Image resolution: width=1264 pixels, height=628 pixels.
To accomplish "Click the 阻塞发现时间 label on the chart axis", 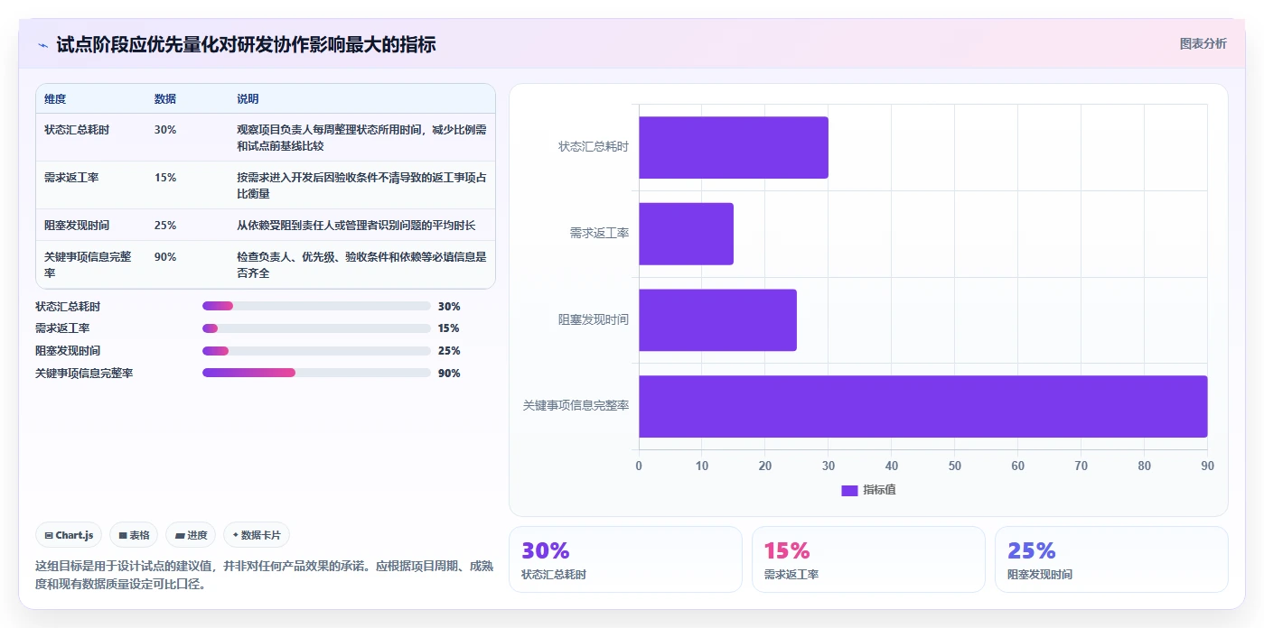I will coord(594,320).
